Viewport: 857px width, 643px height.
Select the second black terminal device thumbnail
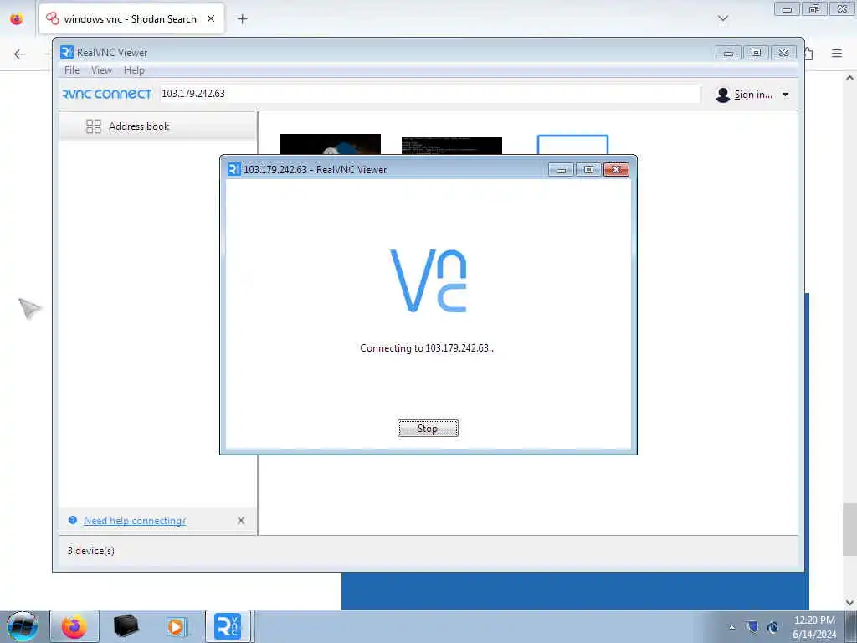tap(451, 146)
